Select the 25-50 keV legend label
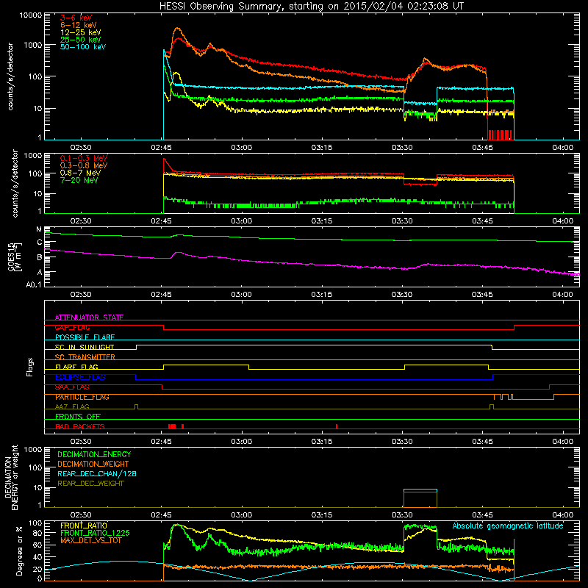 80,40
